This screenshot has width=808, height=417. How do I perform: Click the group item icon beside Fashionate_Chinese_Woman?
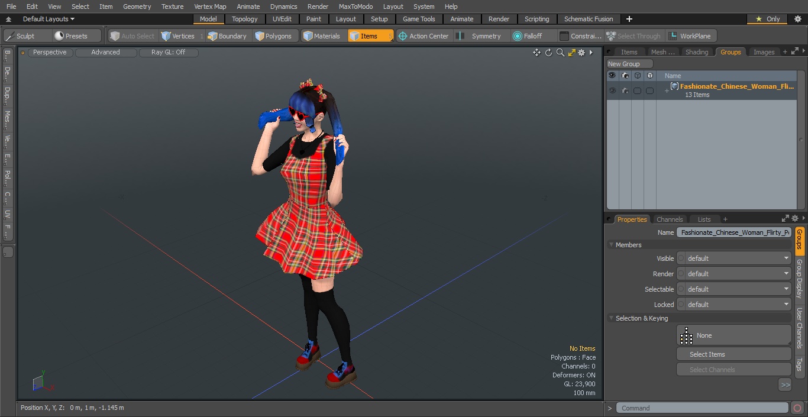tap(674, 86)
